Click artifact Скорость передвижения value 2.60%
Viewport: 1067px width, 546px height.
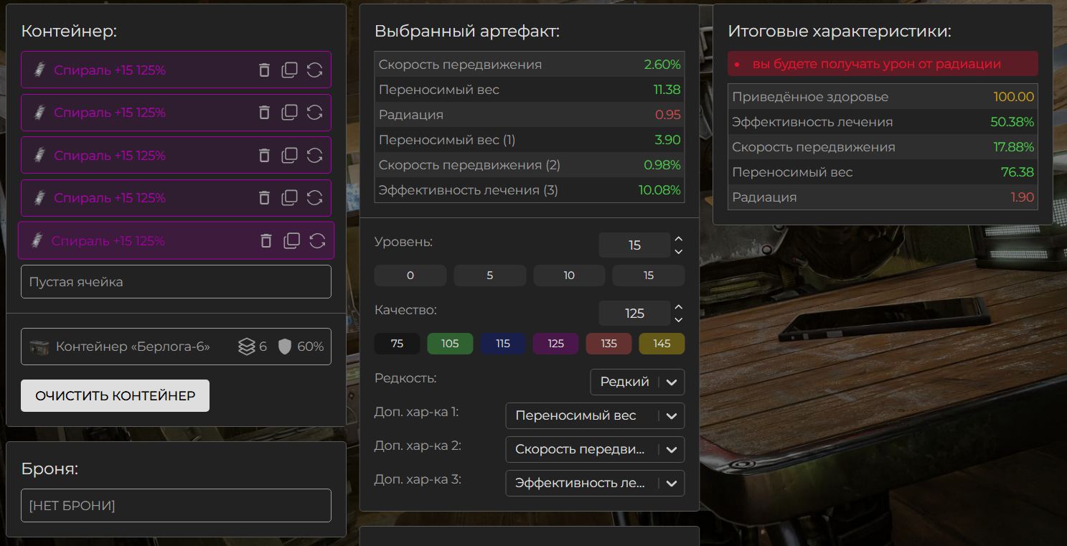(x=662, y=65)
